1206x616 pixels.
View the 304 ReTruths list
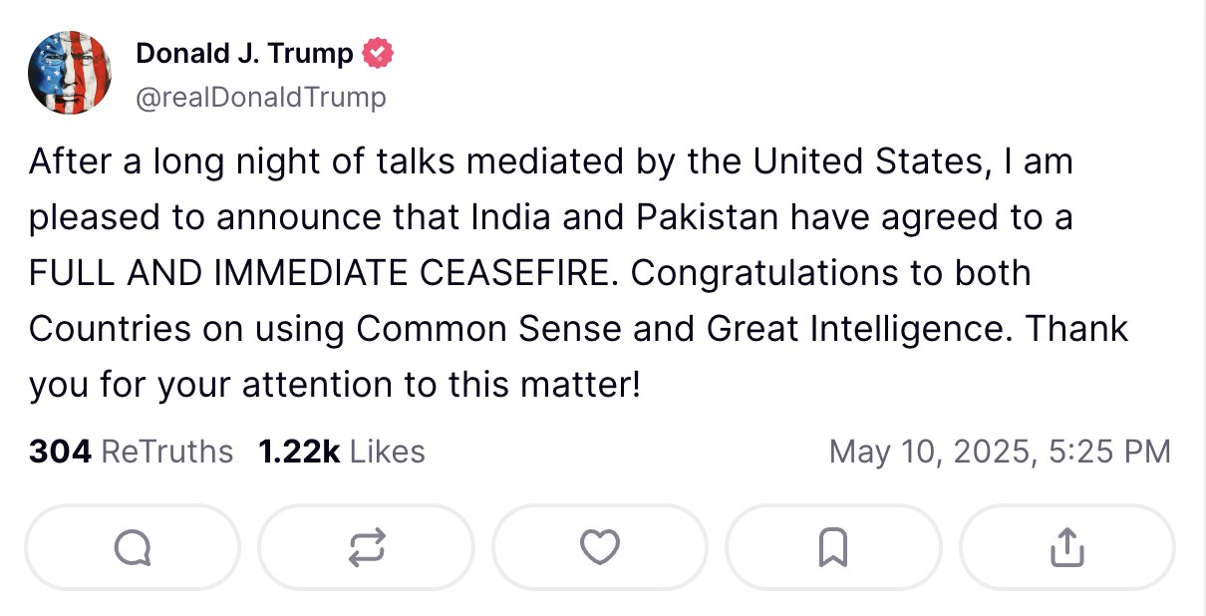(x=131, y=452)
